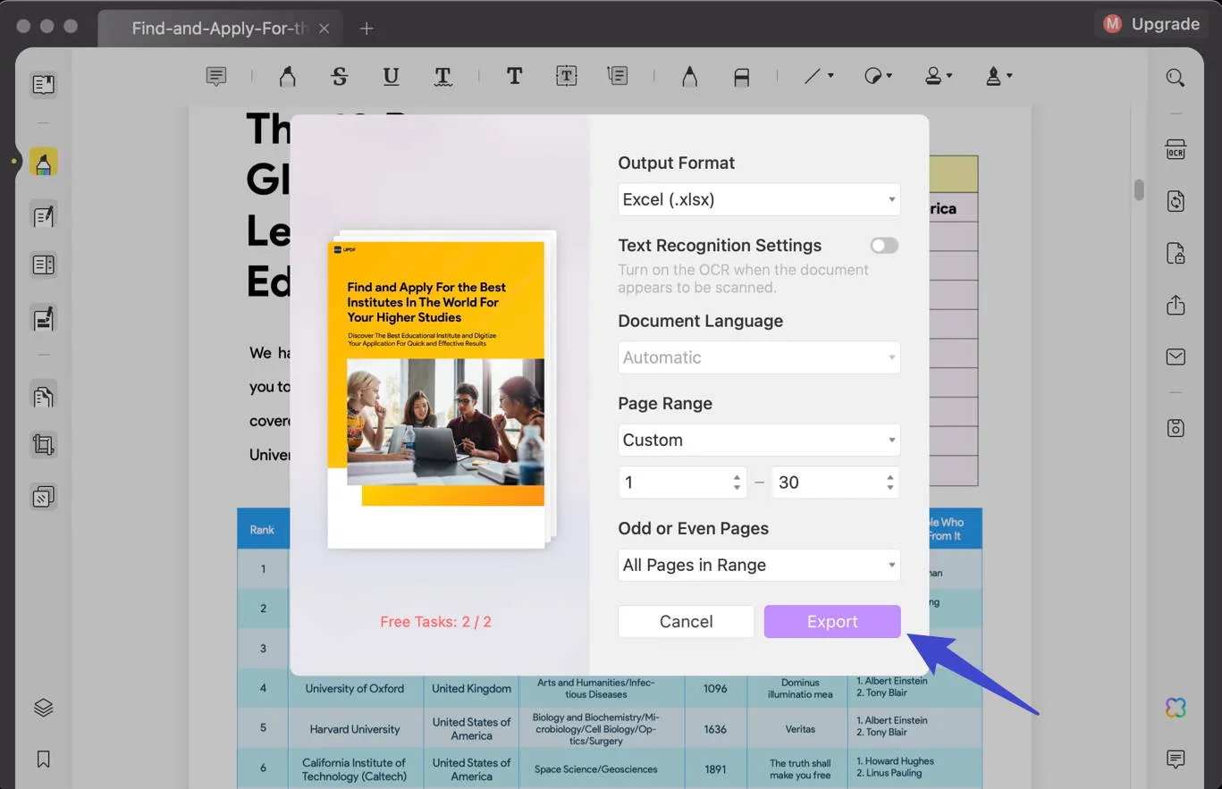Screen dimensions: 1222x789
Task: Click the Rank column header
Action: [262, 530]
